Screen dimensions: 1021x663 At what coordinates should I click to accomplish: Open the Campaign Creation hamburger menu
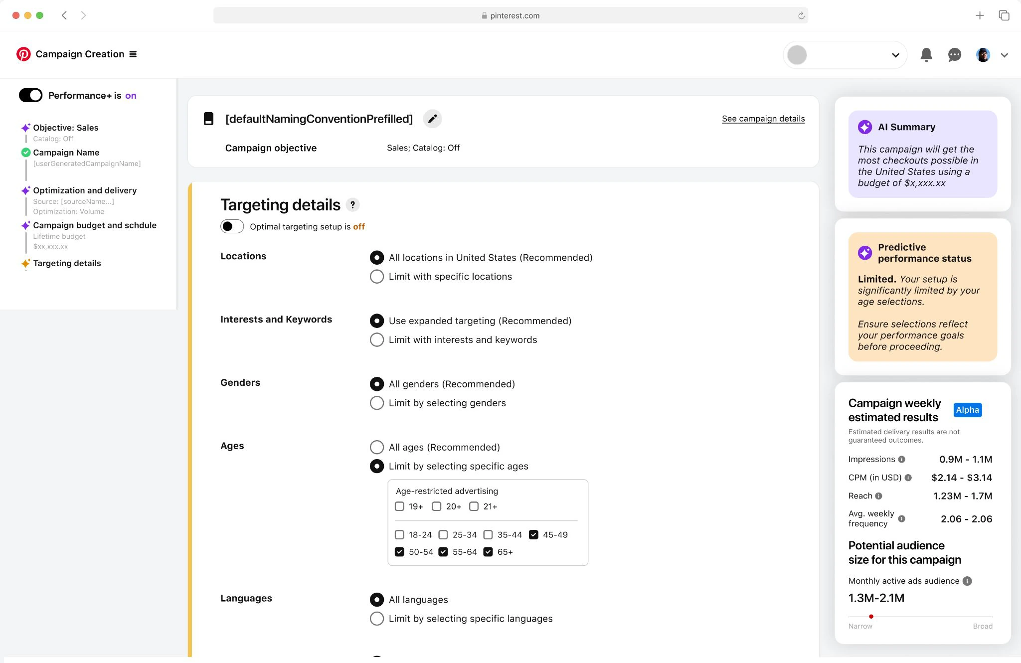133,54
